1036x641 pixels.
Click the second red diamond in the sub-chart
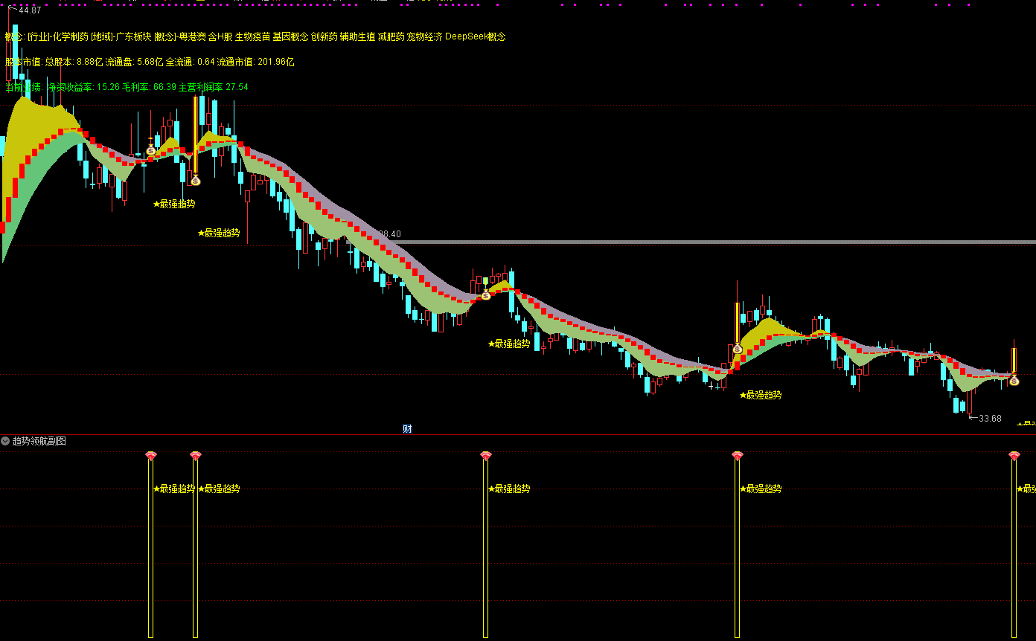(196, 455)
